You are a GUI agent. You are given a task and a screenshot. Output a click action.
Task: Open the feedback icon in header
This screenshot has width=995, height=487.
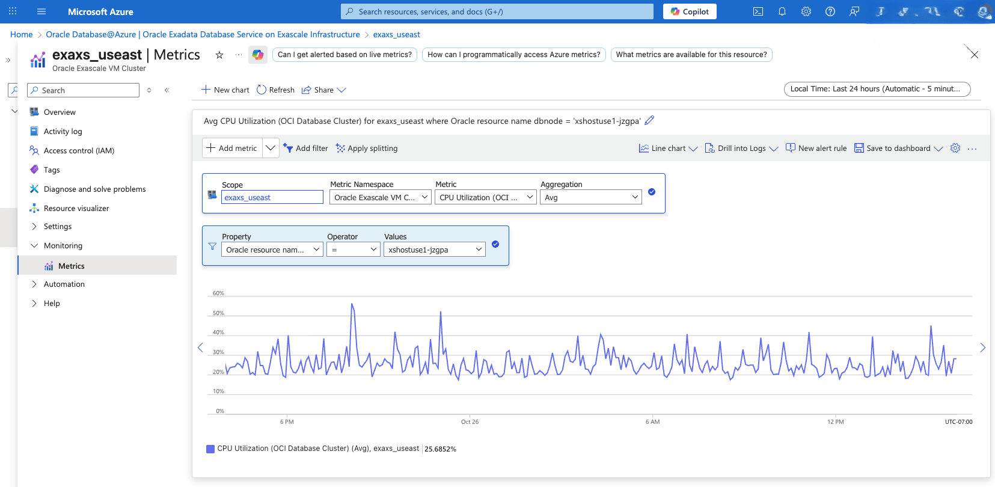854,11
